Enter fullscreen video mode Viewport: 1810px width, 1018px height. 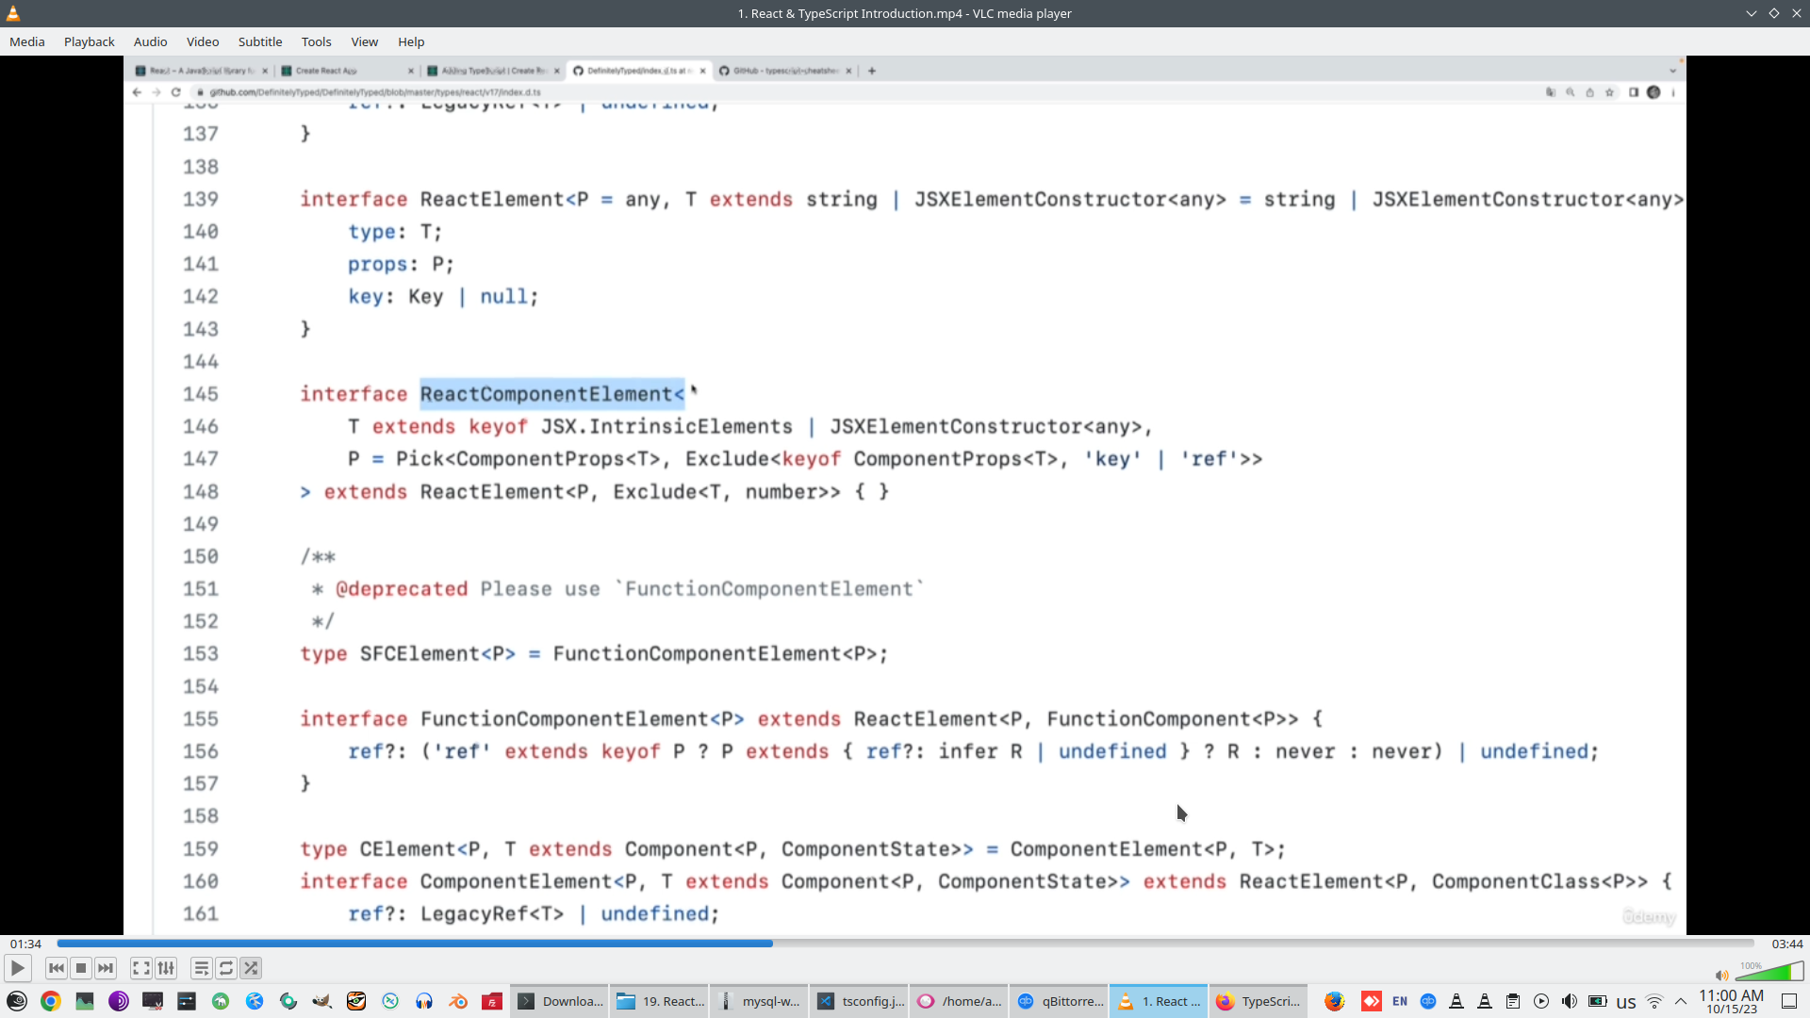140,968
